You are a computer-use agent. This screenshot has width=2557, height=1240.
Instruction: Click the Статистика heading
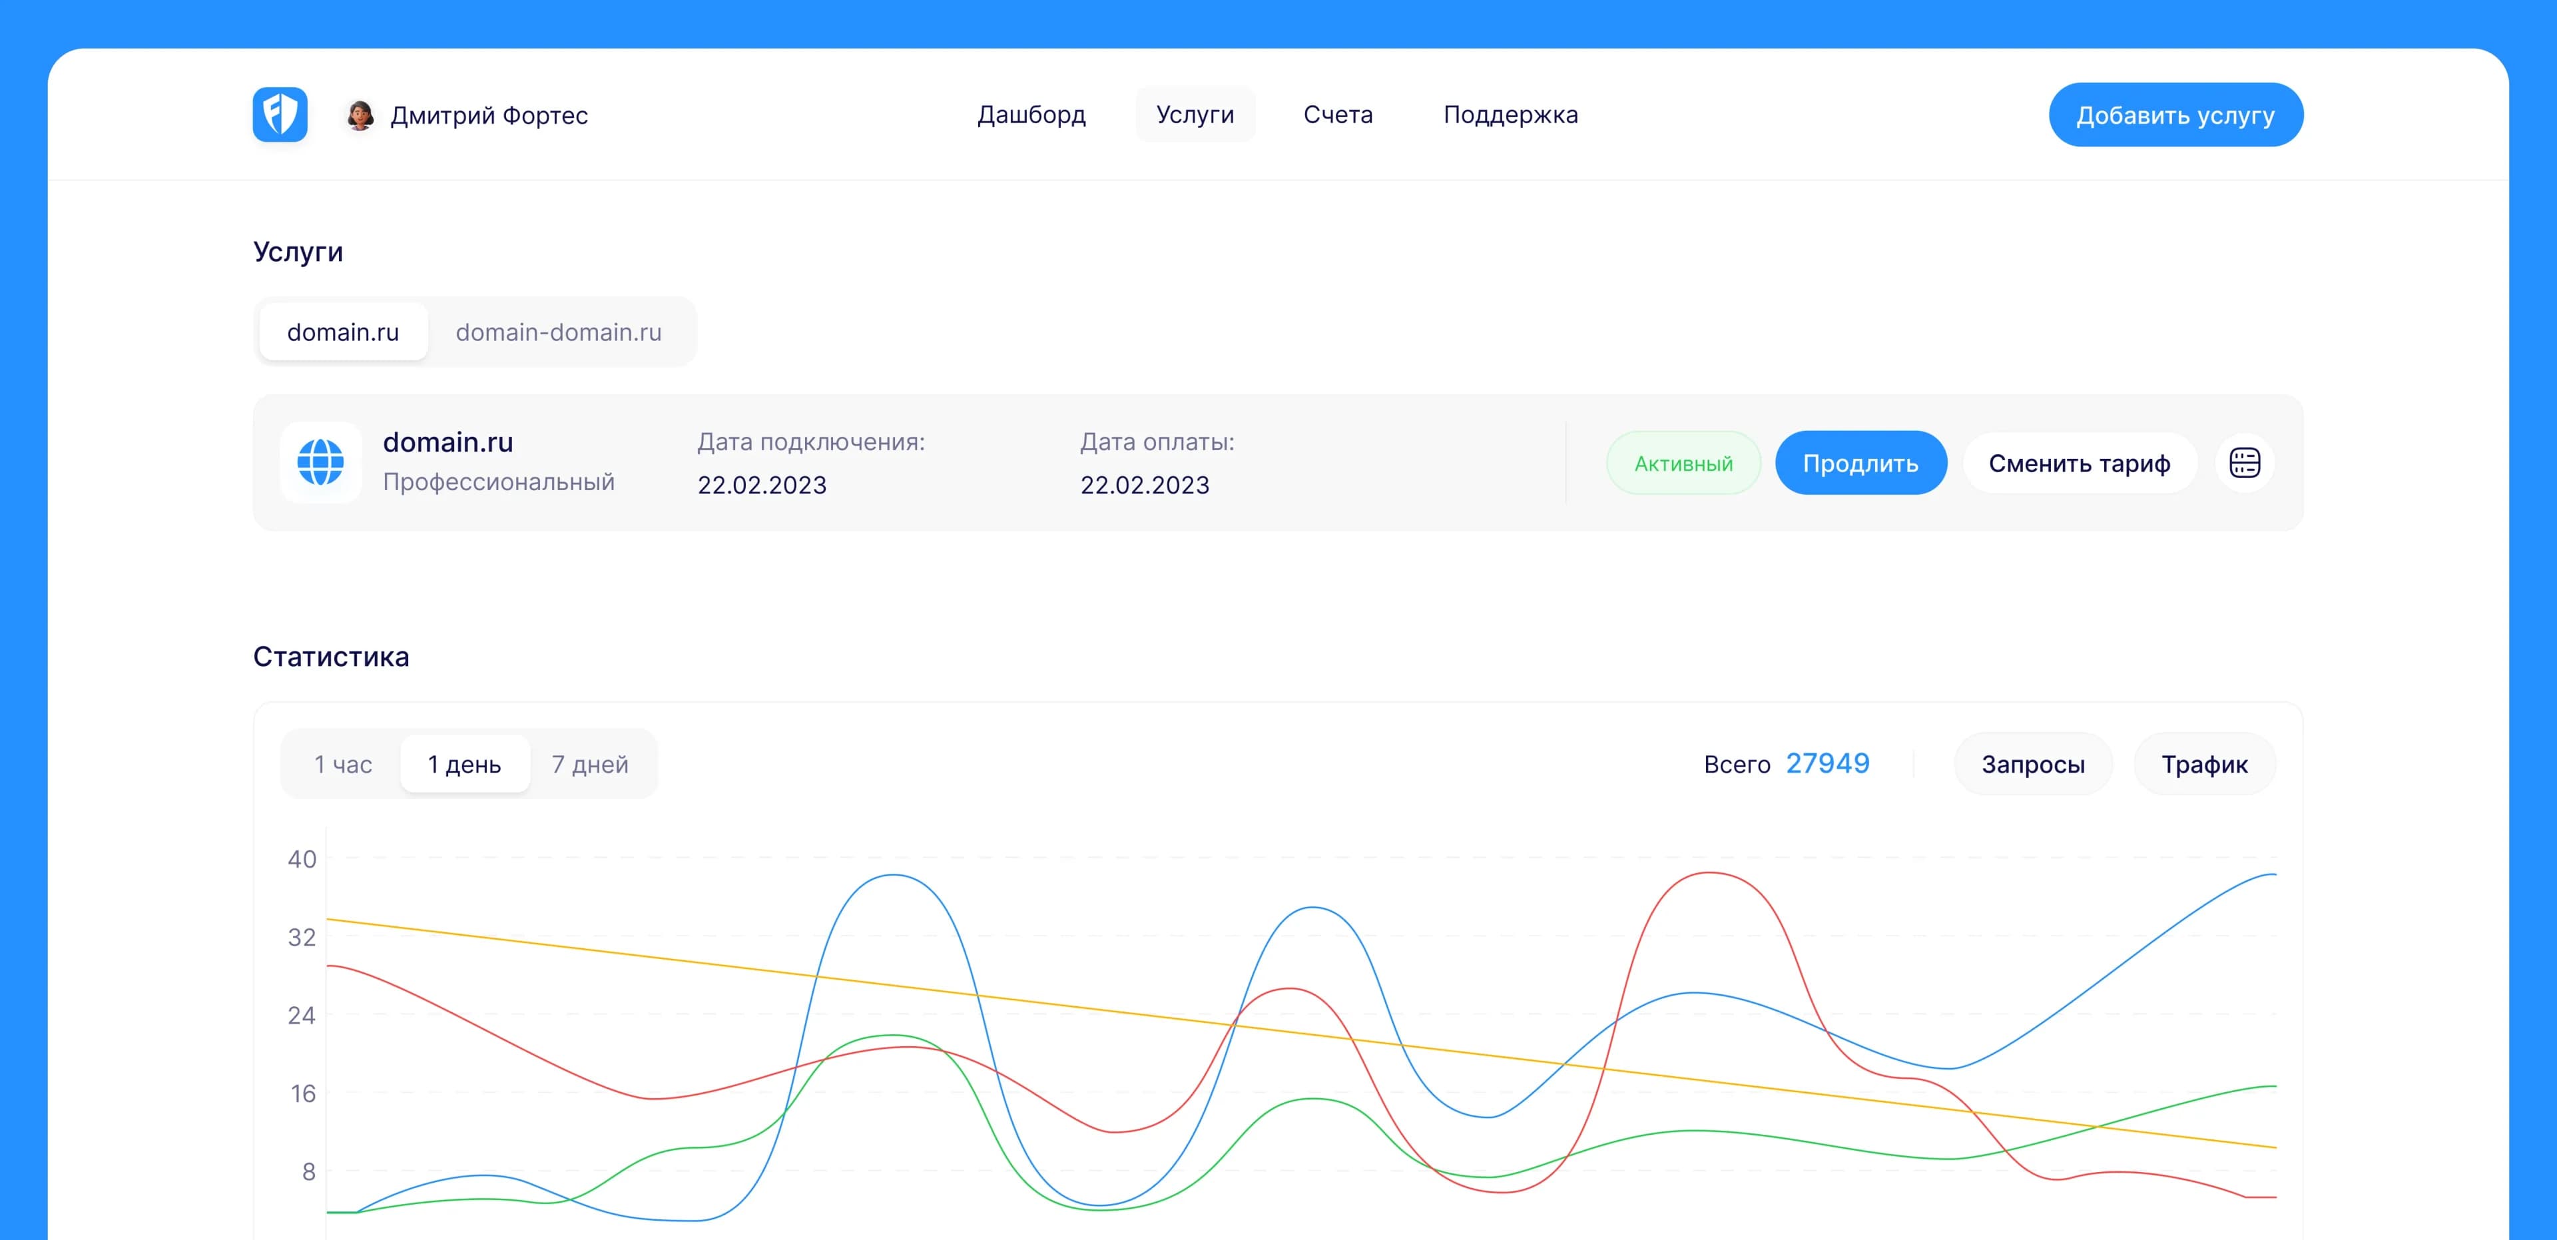tap(330, 656)
